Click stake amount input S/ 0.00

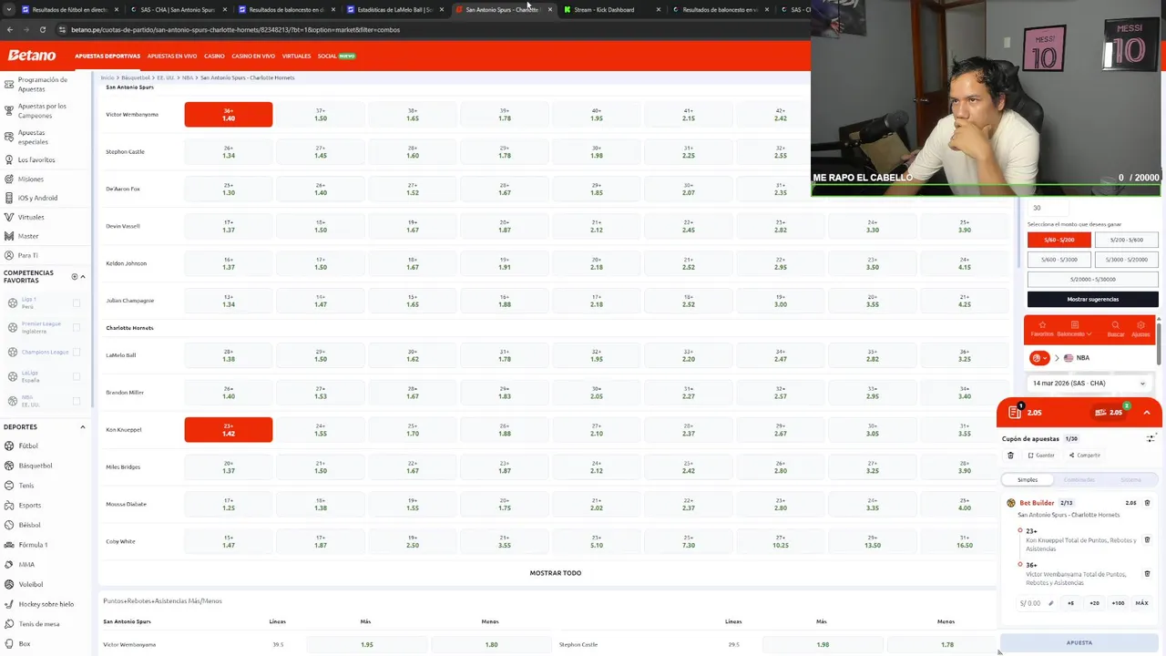[1036, 603]
